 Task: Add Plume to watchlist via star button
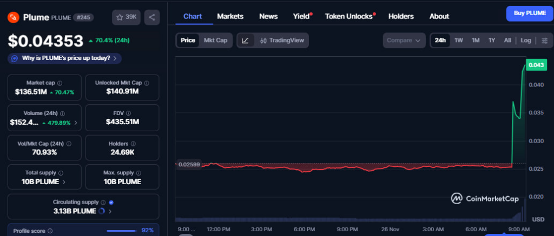coord(126,17)
